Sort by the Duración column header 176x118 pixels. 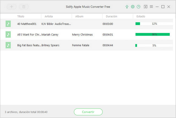111,16
